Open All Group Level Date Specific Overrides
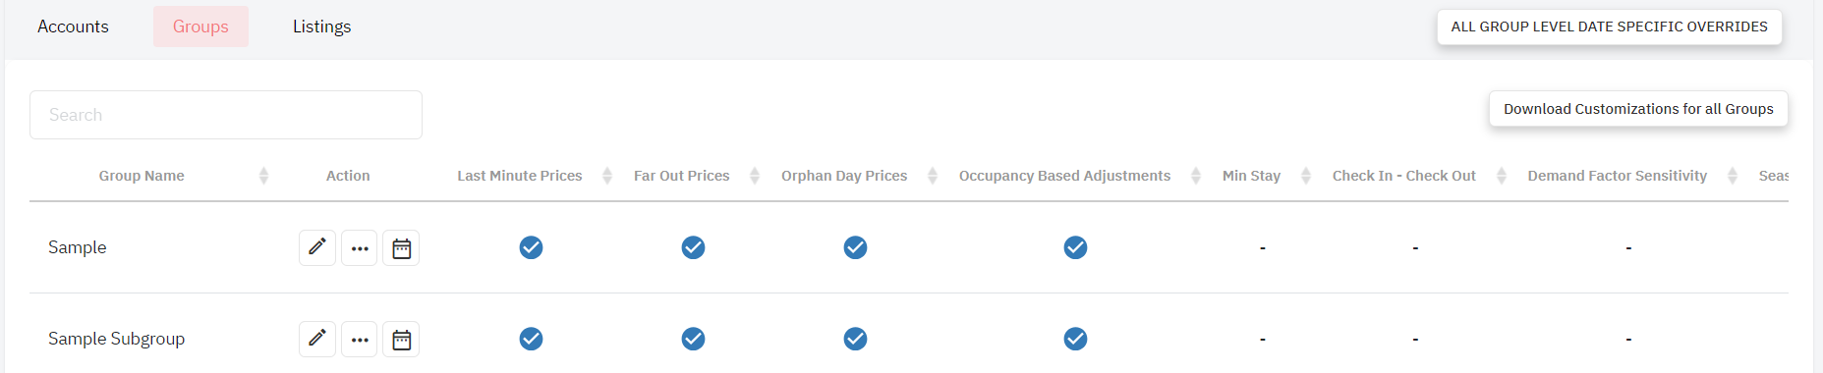1823x373 pixels. pos(1610,27)
